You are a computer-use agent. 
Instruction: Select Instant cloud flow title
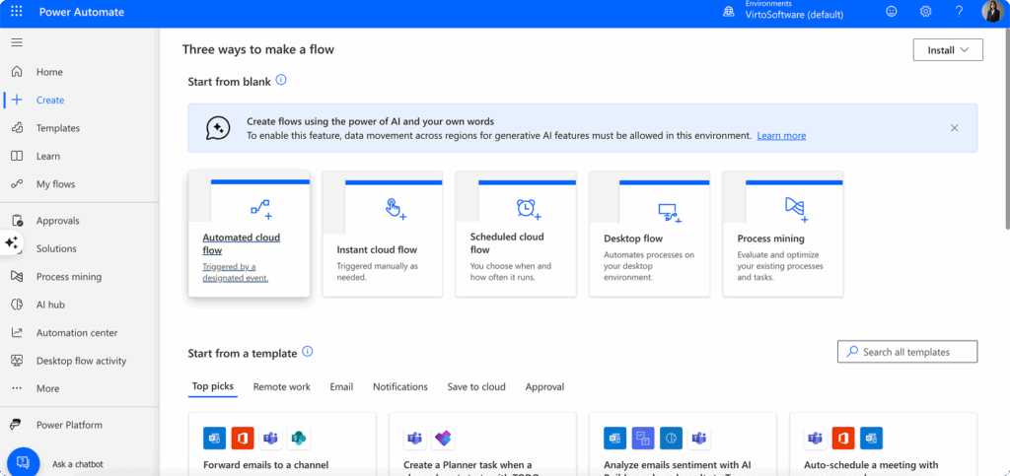[x=377, y=249]
